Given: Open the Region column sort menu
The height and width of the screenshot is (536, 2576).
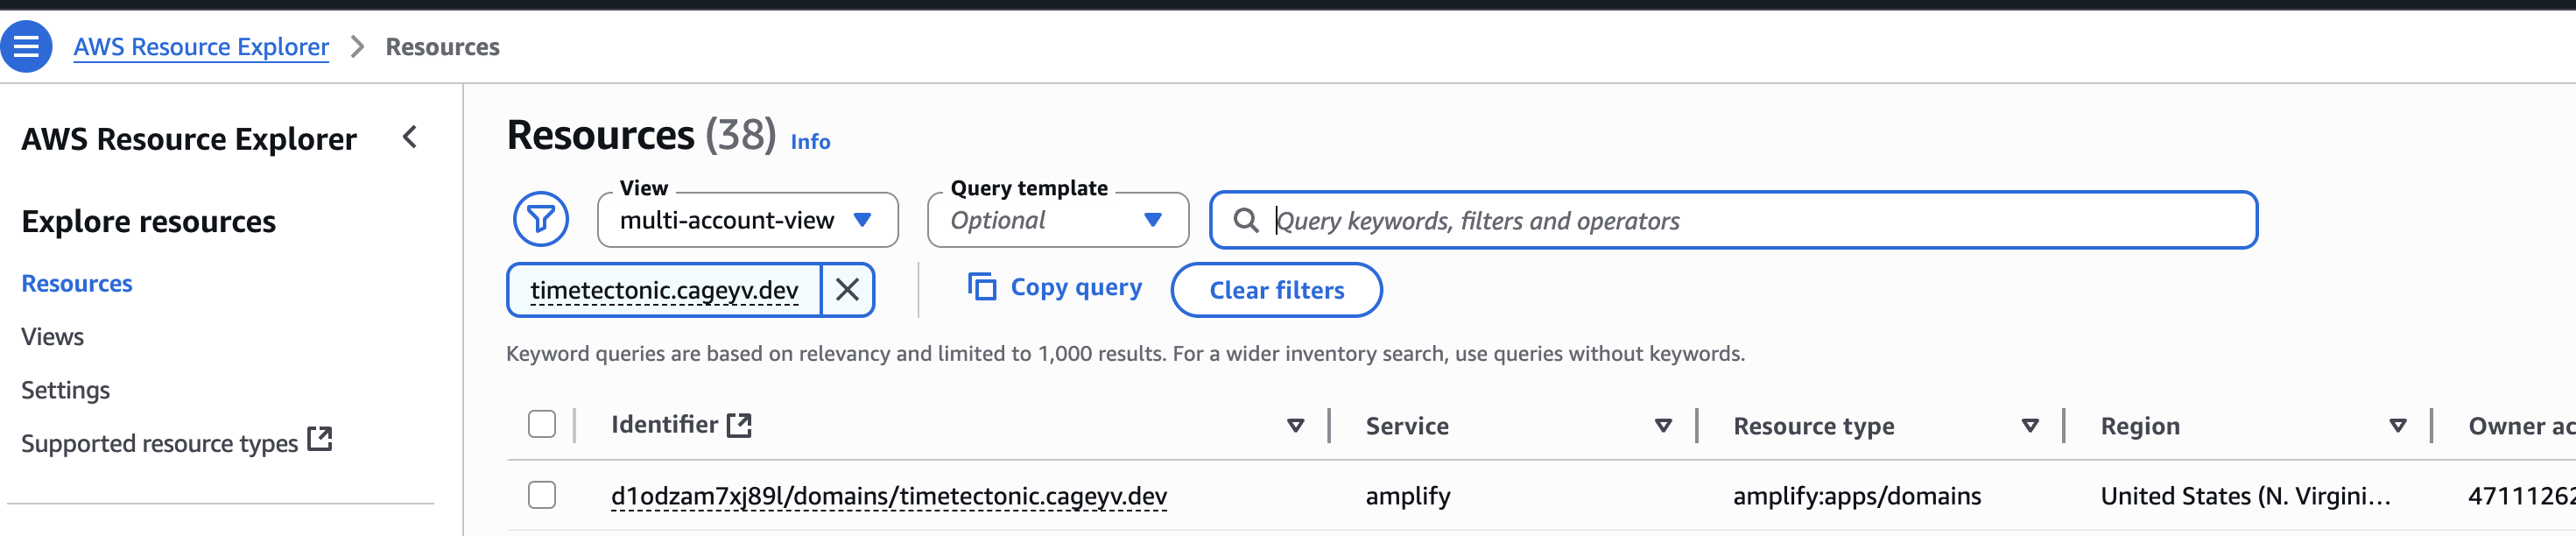Looking at the screenshot, I should click(2397, 426).
